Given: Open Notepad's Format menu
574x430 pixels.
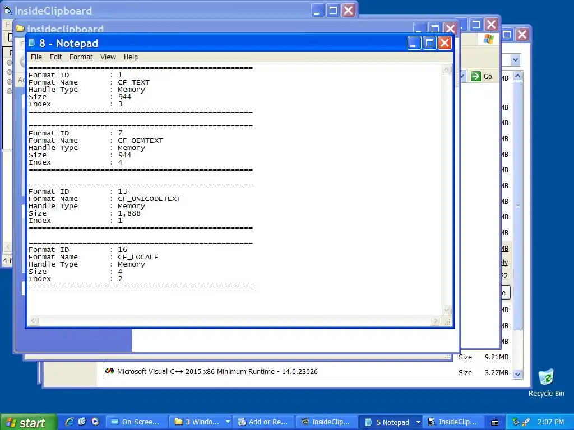Looking at the screenshot, I should pyautogui.click(x=81, y=57).
